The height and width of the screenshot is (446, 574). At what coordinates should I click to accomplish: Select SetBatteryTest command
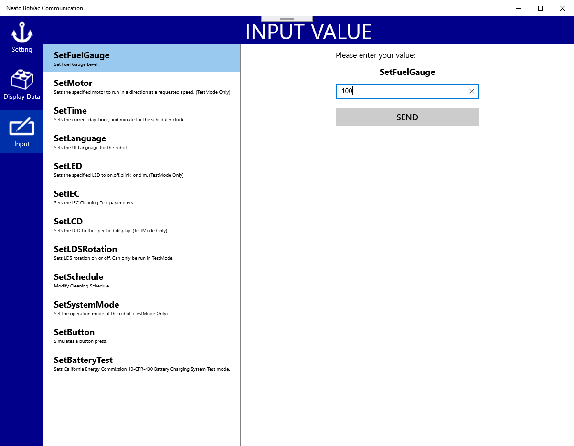(142, 363)
